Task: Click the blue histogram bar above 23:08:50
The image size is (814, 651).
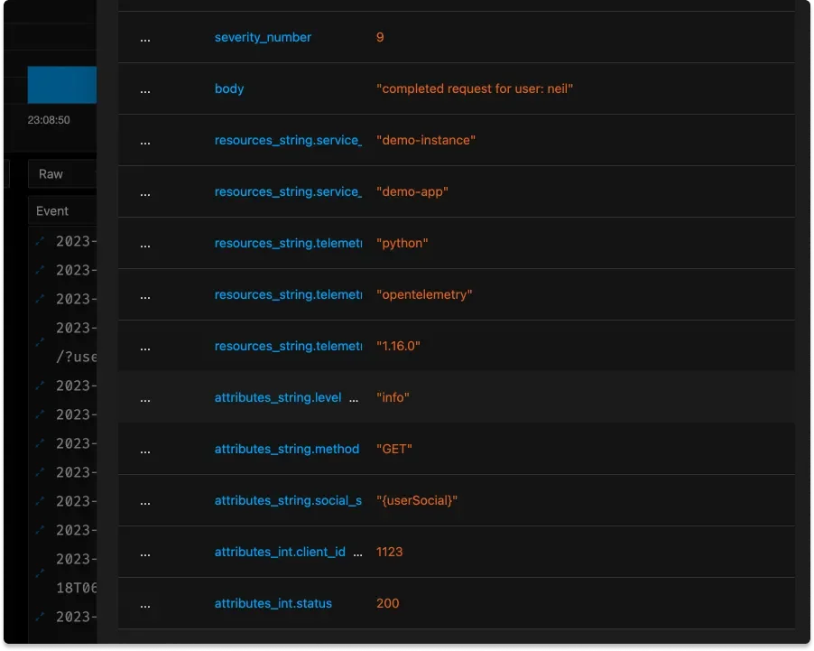Action: click(x=61, y=85)
